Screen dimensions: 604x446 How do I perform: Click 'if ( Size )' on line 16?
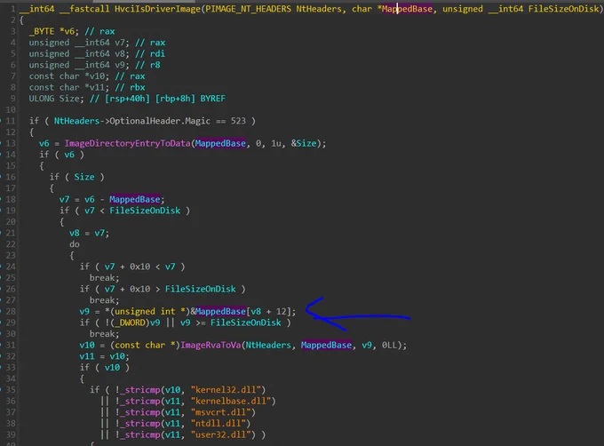click(76, 177)
